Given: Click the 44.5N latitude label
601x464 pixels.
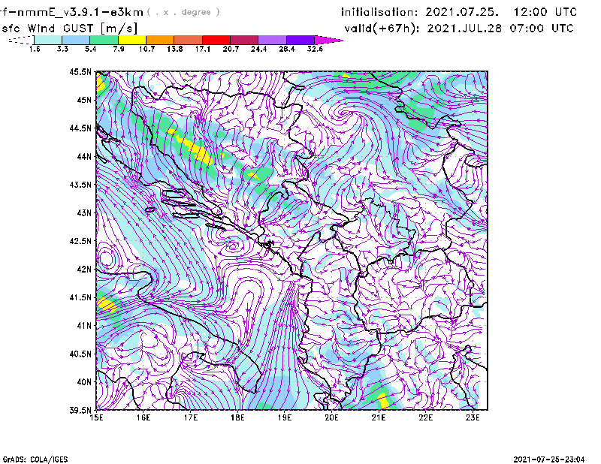Looking at the screenshot, I should tap(80, 128).
